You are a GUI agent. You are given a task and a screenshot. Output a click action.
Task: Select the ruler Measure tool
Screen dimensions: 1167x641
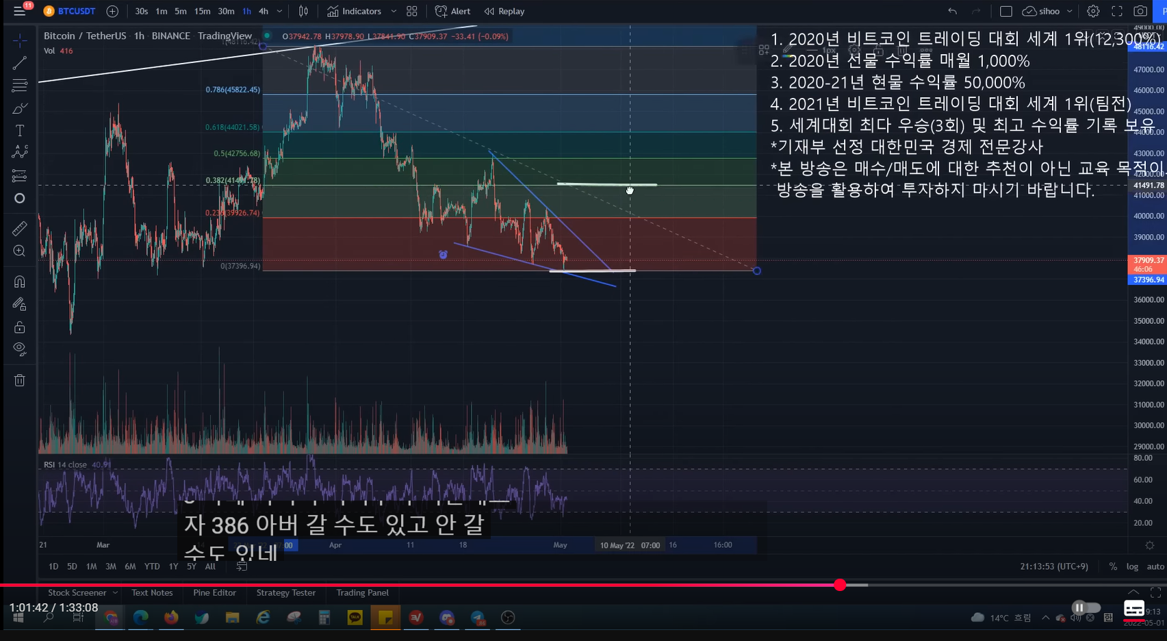point(20,228)
